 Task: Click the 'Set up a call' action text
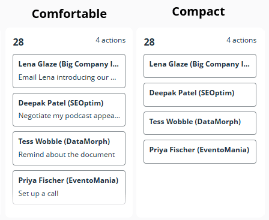tap(38, 194)
